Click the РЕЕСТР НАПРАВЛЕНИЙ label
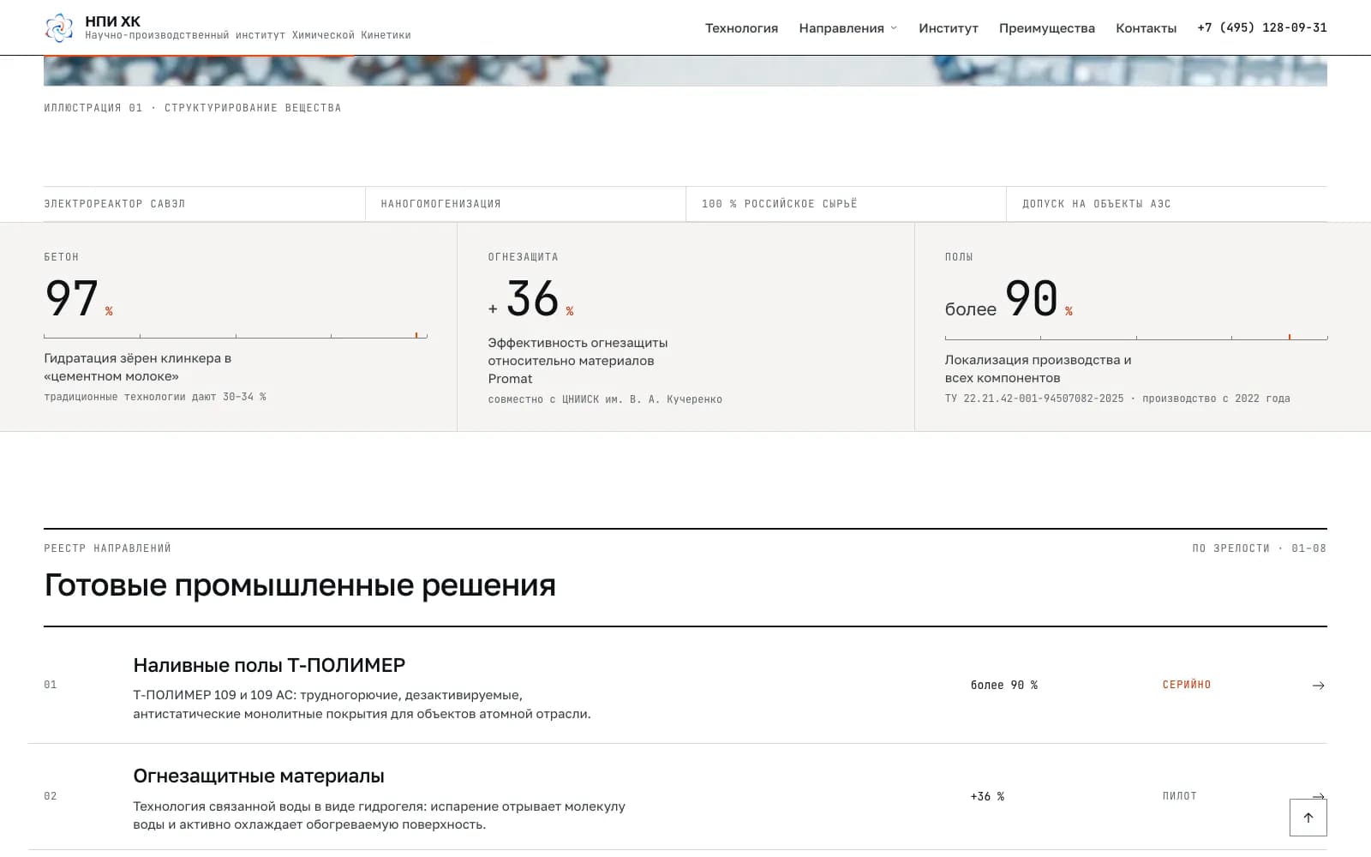This screenshot has width=1371, height=857. [108, 548]
